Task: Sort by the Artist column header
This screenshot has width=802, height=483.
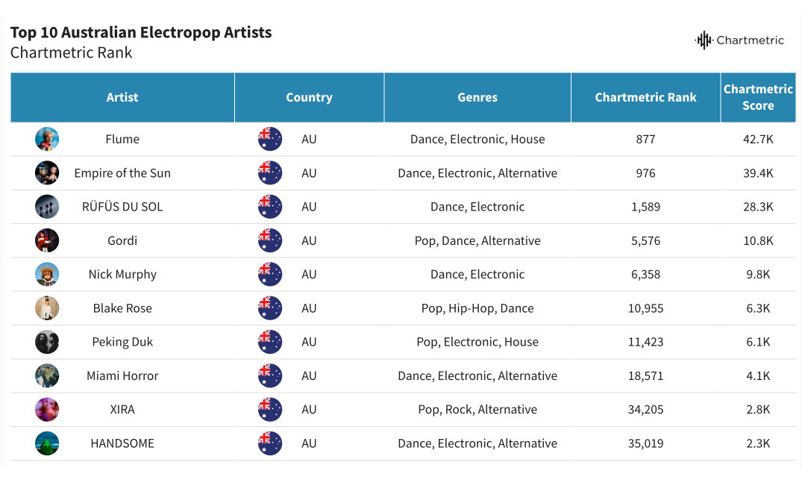Action: pos(122,97)
